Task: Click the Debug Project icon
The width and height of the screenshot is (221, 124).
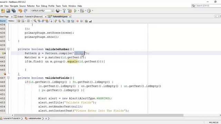Action: pos(82,11)
